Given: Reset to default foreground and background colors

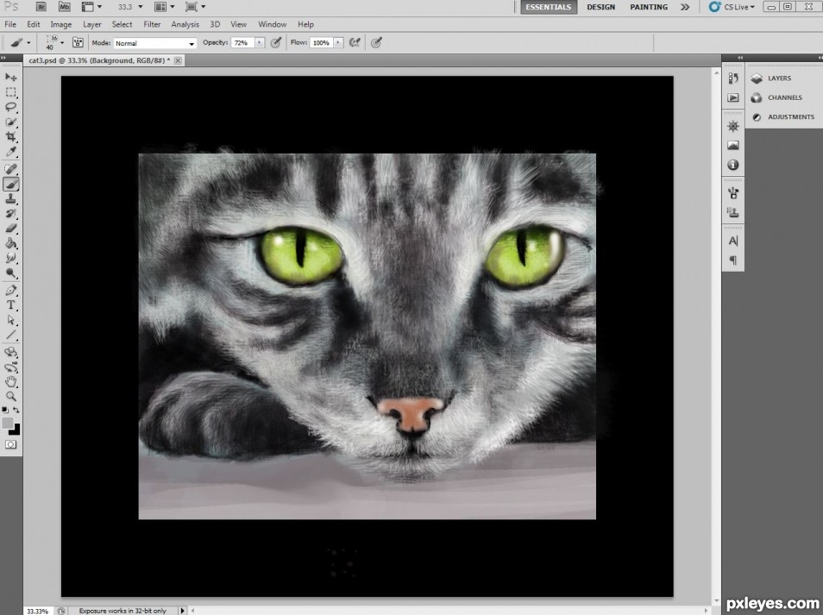Looking at the screenshot, I should coord(5,410).
